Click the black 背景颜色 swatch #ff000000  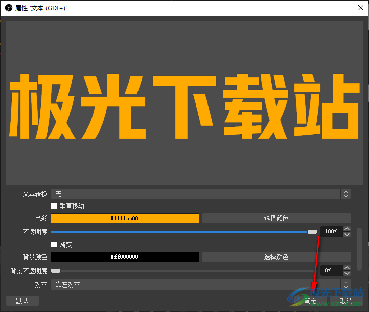click(125, 257)
